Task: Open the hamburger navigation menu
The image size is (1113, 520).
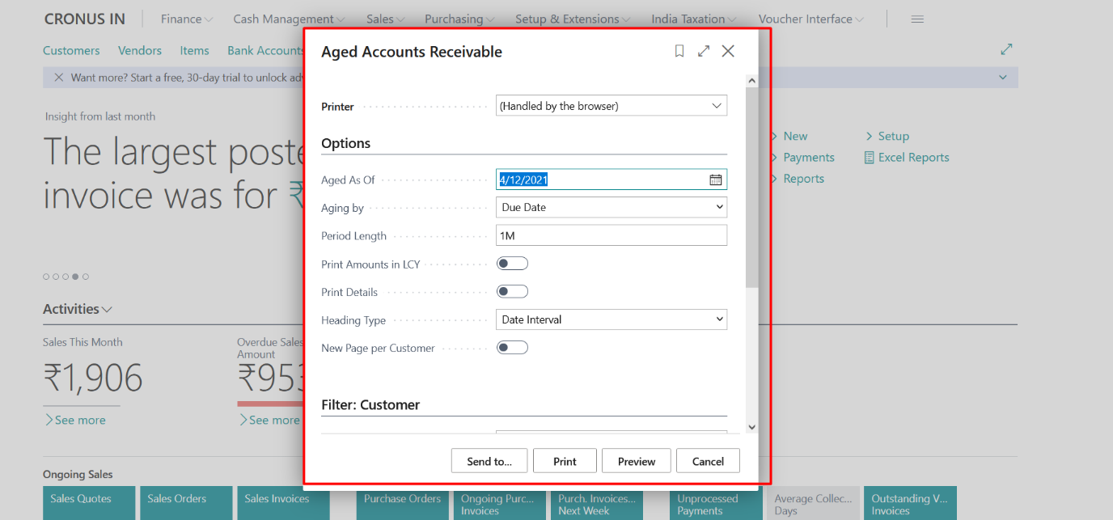Action: pos(916,18)
